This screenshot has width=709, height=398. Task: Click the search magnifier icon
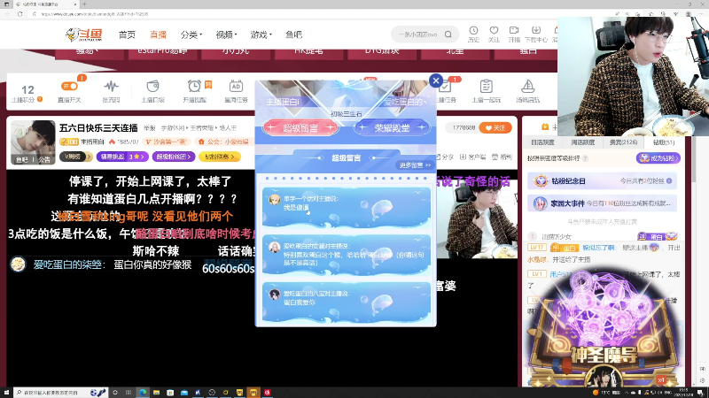pos(448,34)
